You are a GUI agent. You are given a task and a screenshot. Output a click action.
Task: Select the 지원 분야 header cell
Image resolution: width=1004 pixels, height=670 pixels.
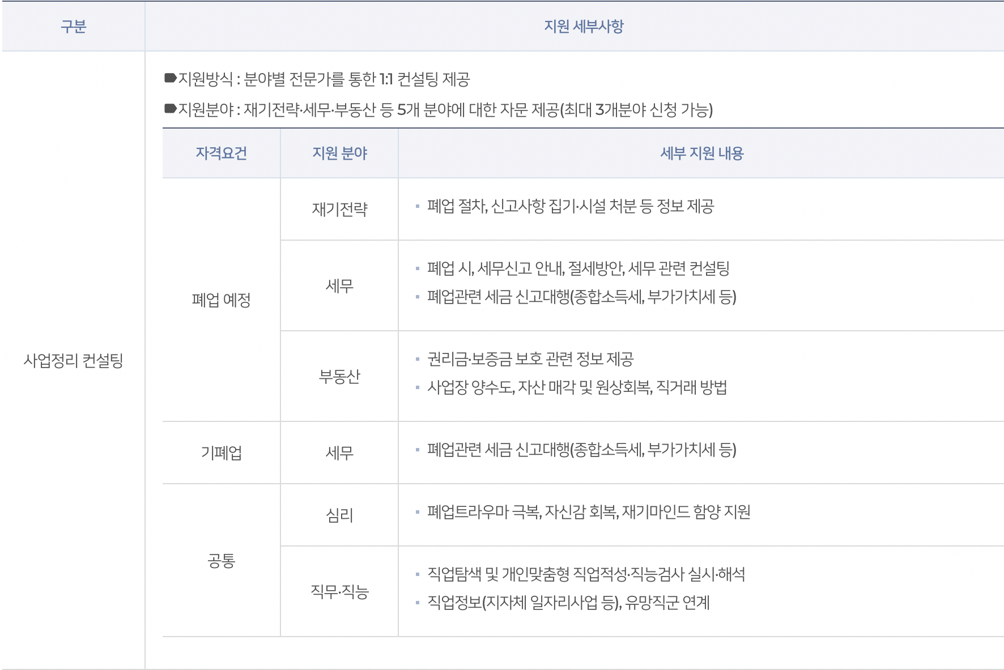(x=339, y=152)
